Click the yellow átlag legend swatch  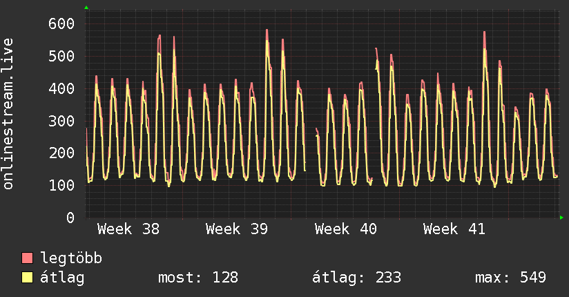(27, 278)
